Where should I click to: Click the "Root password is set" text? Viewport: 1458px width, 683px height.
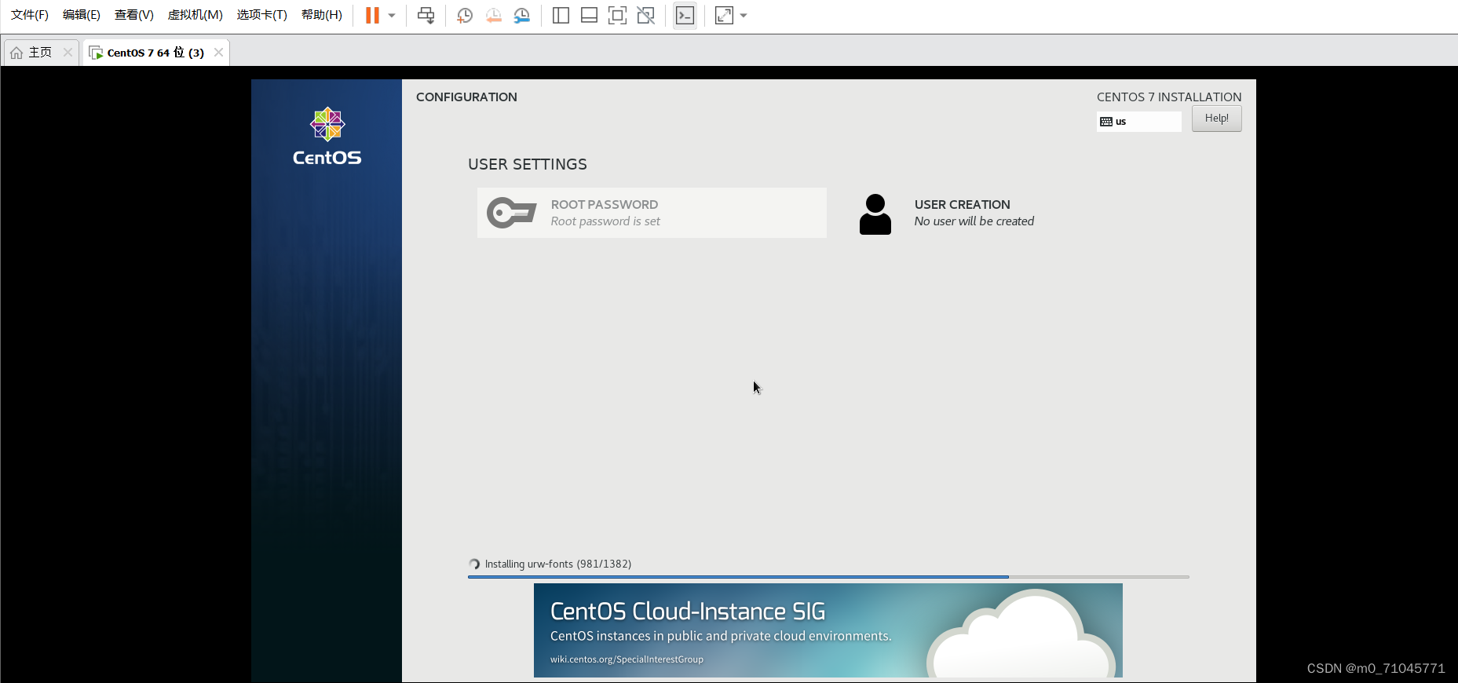click(x=605, y=221)
